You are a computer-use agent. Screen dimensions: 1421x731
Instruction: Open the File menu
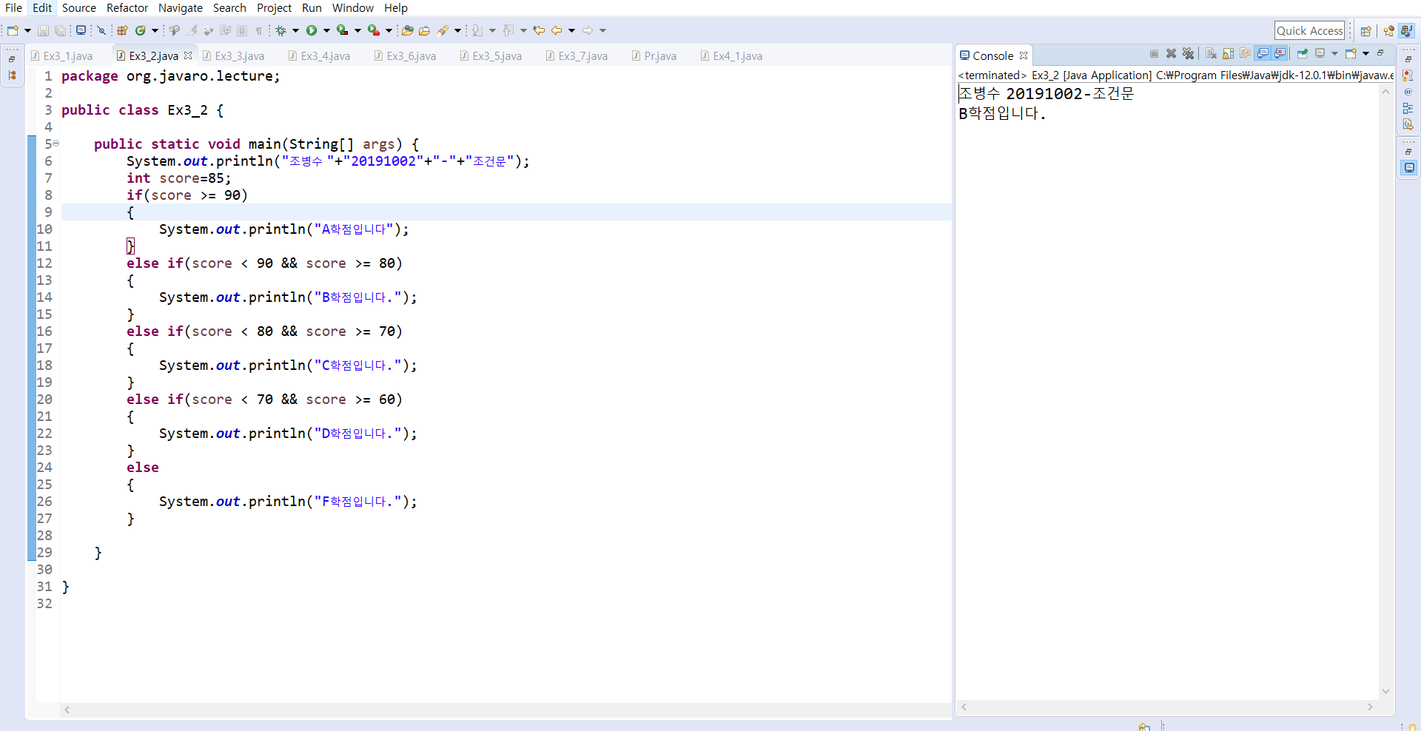[13, 7]
